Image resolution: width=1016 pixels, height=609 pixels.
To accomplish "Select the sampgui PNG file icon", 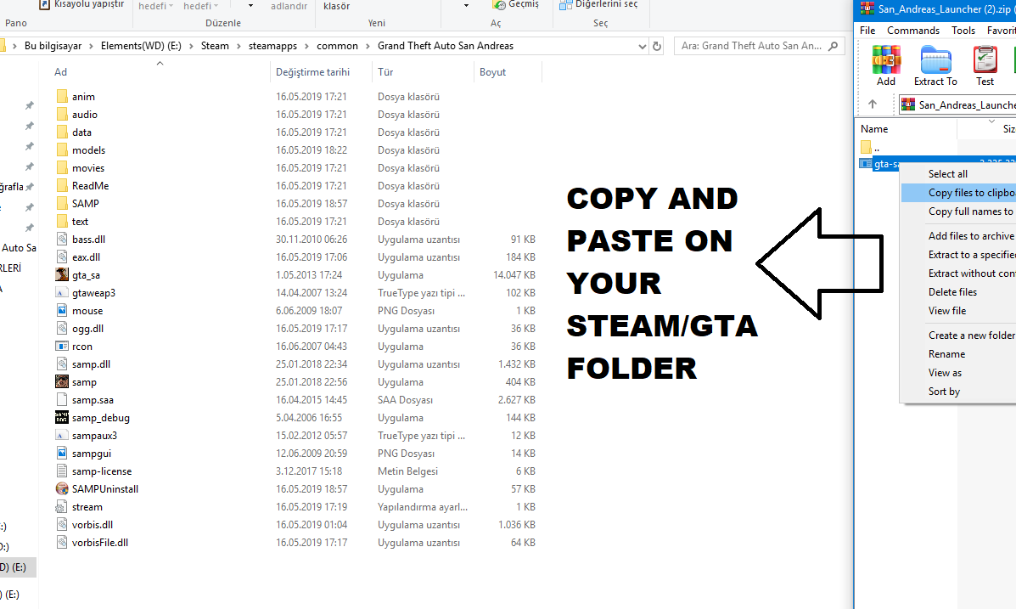I will click(x=62, y=454).
